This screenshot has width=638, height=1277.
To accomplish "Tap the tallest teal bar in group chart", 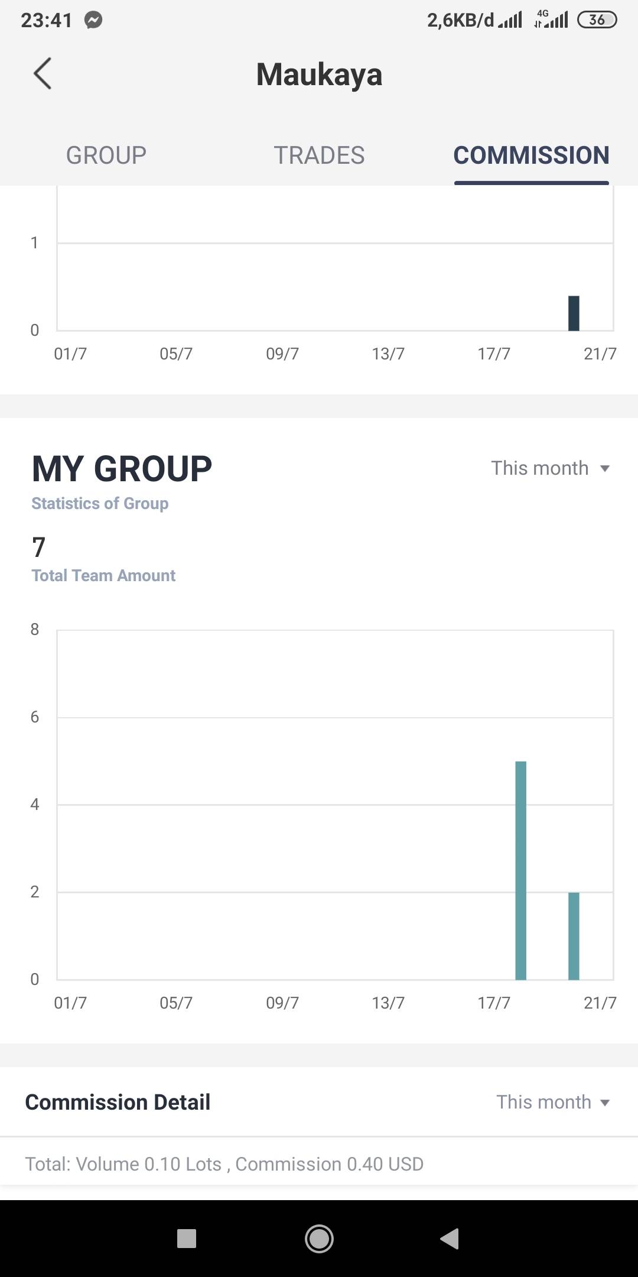I will 520,870.
